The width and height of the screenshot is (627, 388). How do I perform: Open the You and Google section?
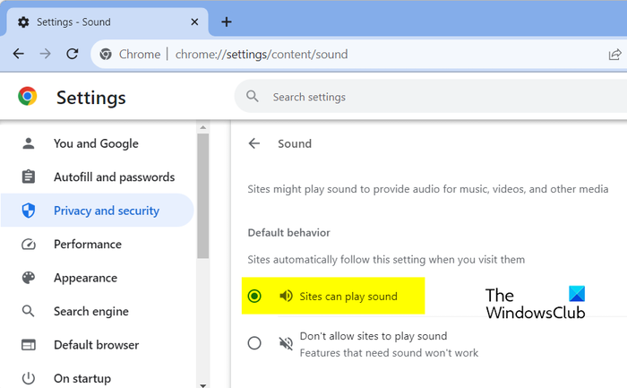click(96, 143)
